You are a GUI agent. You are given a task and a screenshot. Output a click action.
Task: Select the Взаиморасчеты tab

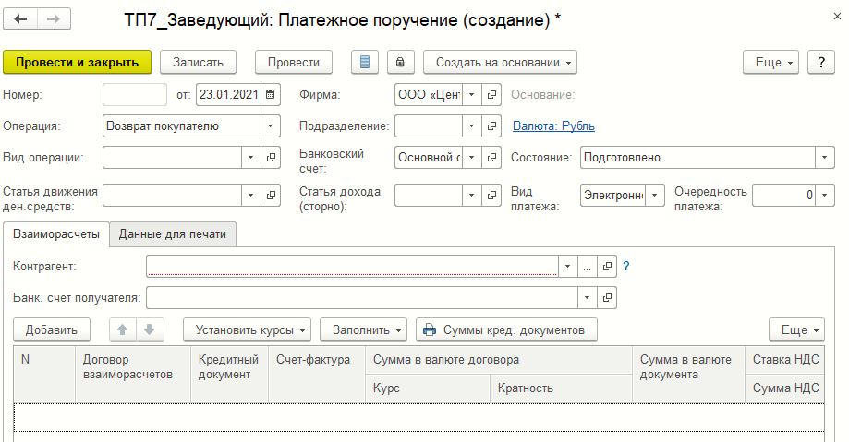[56, 234]
